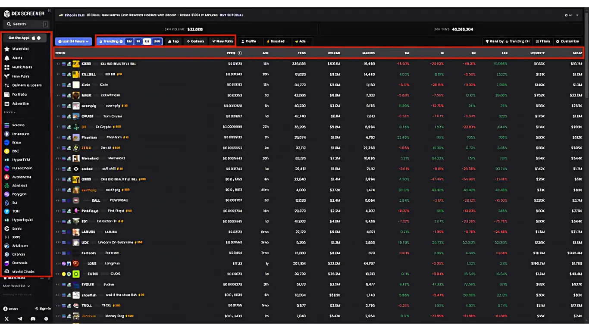This screenshot has width=589, height=331.
Task: Open the Tom Cruise token row
Action: (x=319, y=116)
